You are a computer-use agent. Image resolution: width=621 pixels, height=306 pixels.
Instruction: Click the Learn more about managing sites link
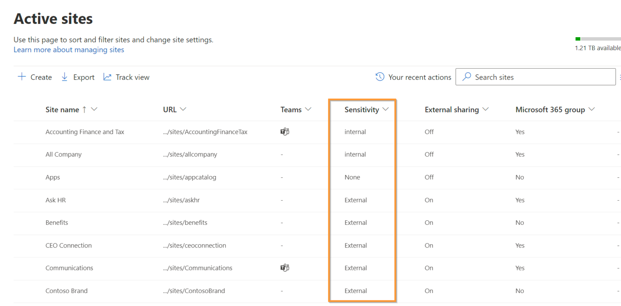pyautogui.click(x=69, y=49)
